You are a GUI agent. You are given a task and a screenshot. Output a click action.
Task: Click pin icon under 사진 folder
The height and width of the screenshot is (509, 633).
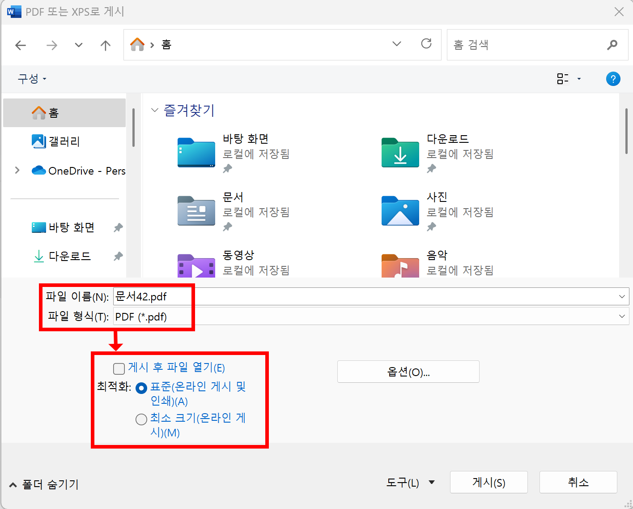(x=431, y=227)
